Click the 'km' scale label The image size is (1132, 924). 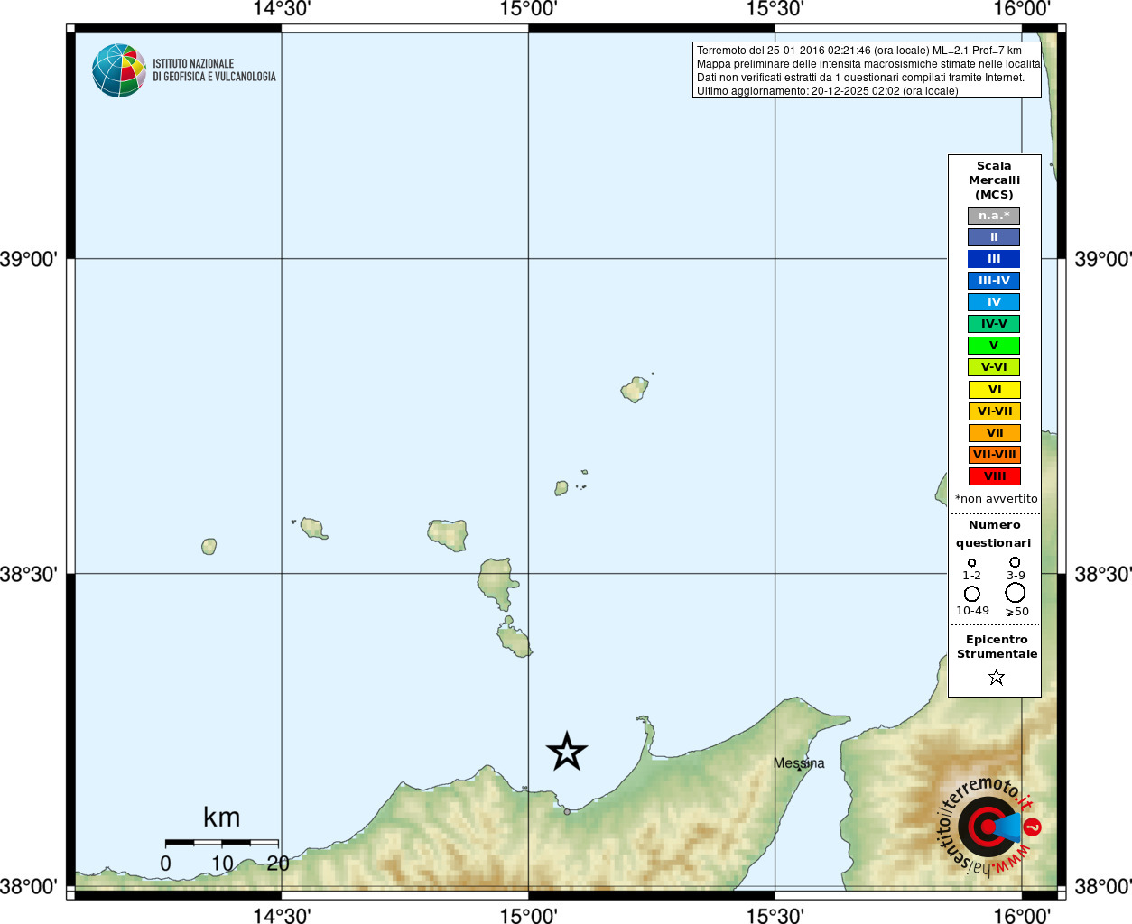(x=222, y=818)
